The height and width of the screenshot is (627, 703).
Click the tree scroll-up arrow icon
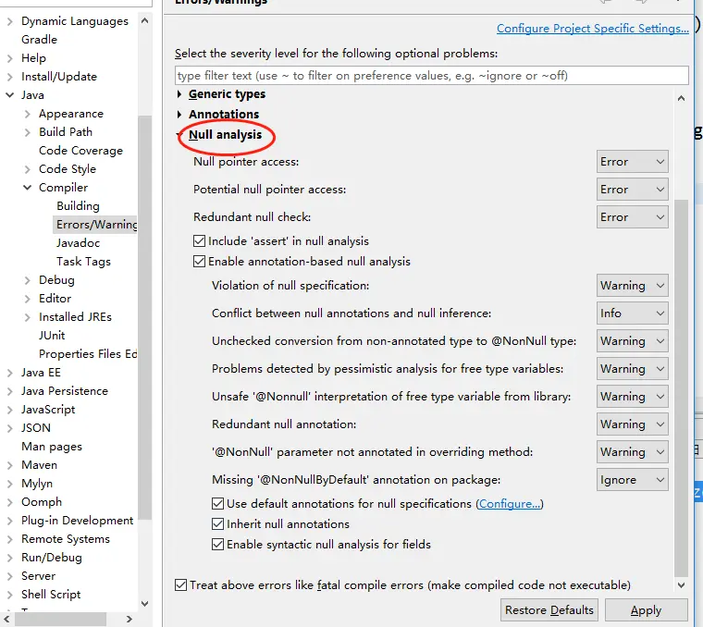(144, 20)
